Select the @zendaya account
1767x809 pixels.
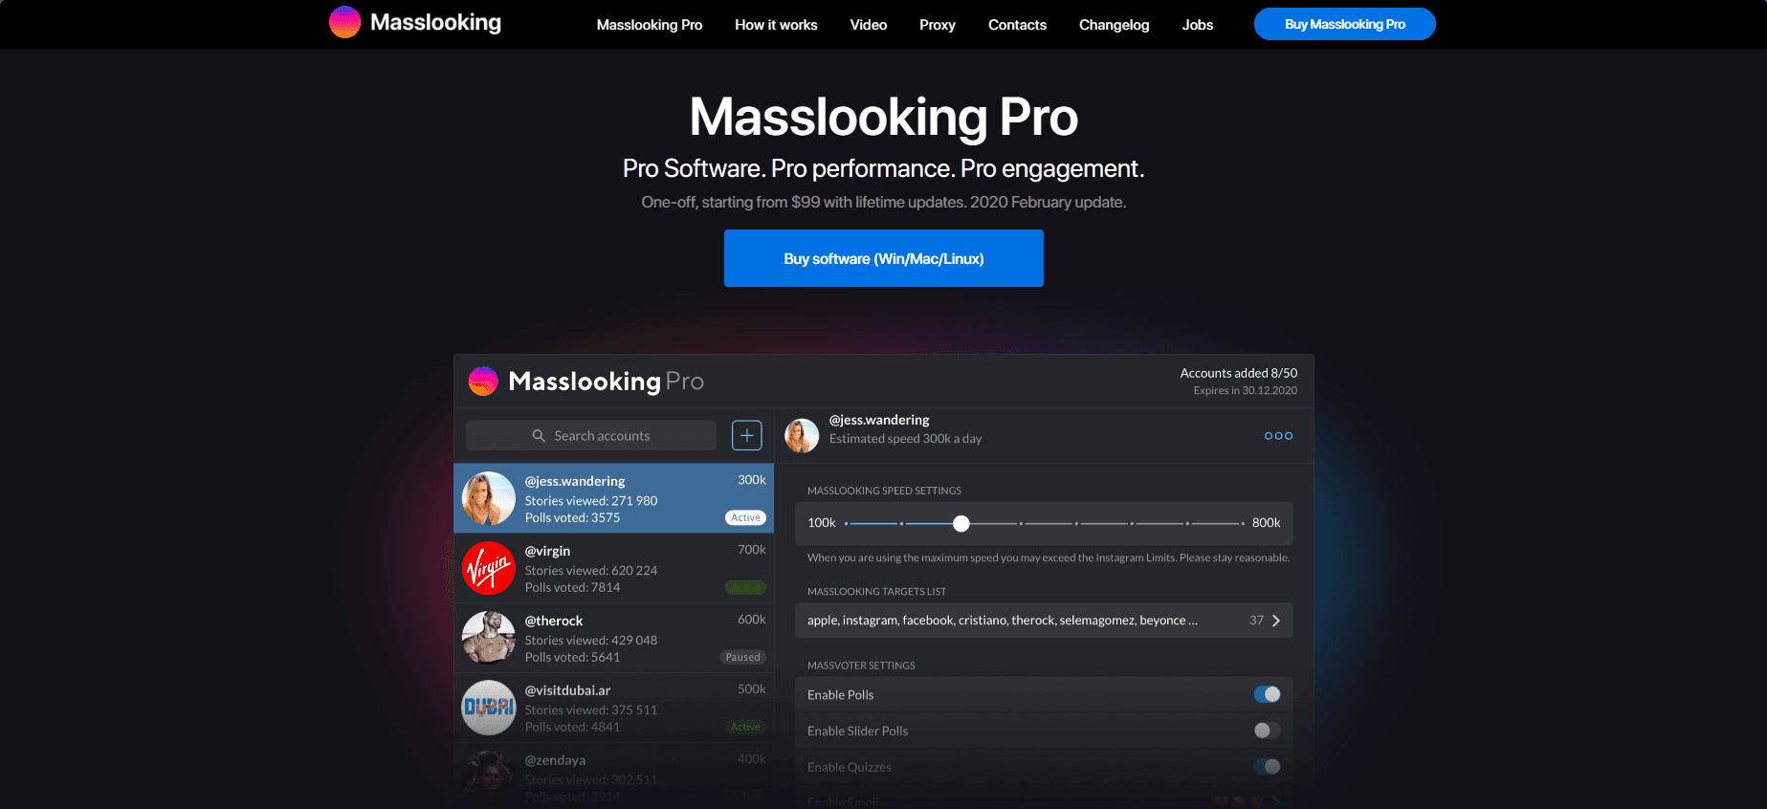[613, 776]
